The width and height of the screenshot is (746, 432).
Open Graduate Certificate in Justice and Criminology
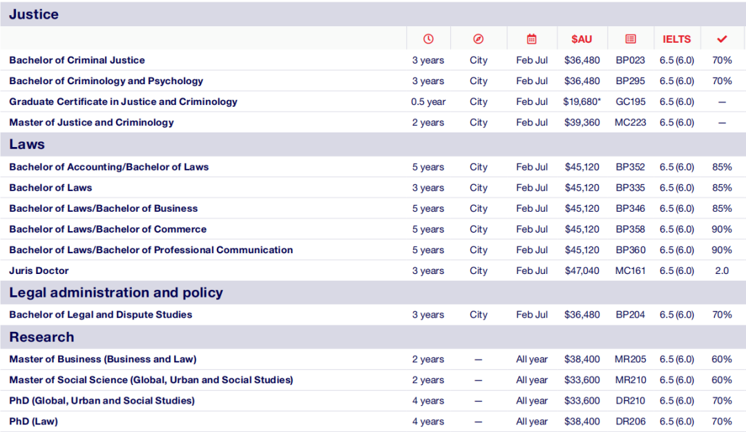(x=123, y=101)
